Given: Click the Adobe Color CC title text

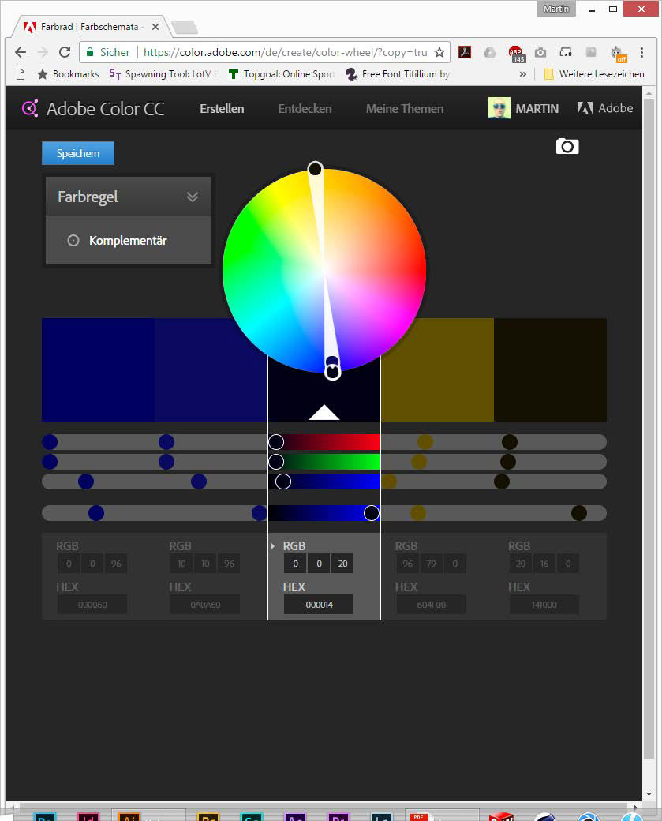Looking at the screenshot, I should coord(105,108).
